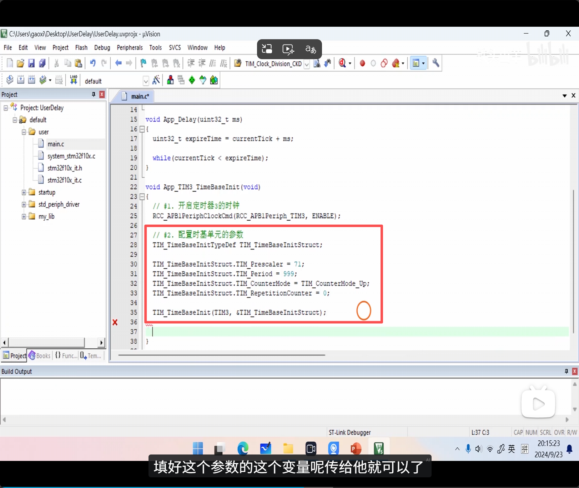Image resolution: width=579 pixels, height=488 pixels.
Task: Open the Pack Installer icon
Action: [214, 80]
